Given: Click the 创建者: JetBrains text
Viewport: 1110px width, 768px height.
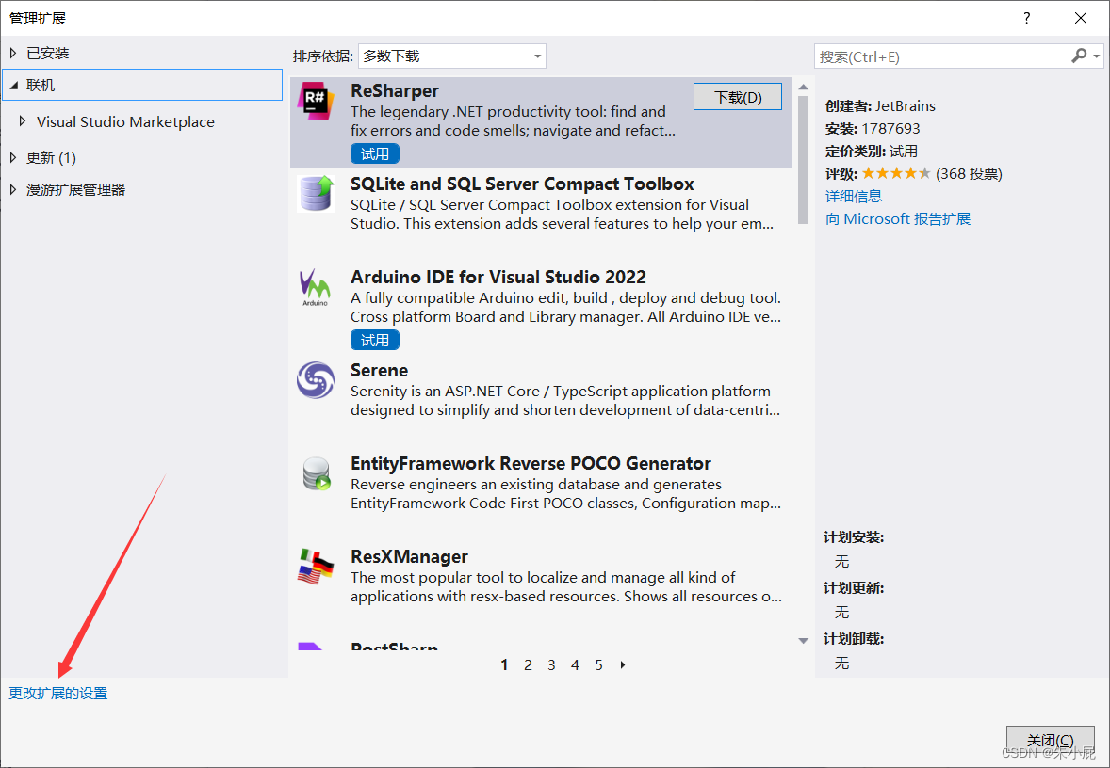Looking at the screenshot, I should click(x=880, y=106).
